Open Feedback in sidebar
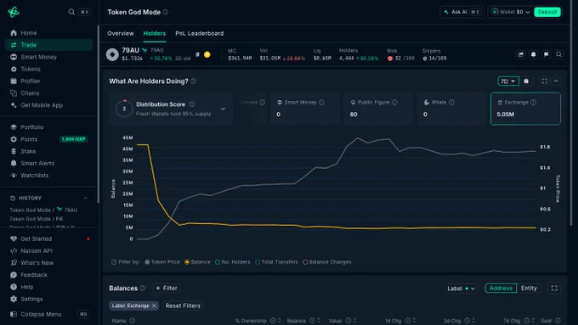Screen dimensions: 578x325 pyautogui.click(x=33, y=275)
